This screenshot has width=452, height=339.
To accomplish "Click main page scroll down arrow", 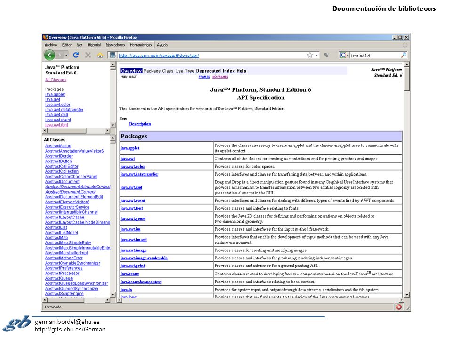I will tap(407, 295).
